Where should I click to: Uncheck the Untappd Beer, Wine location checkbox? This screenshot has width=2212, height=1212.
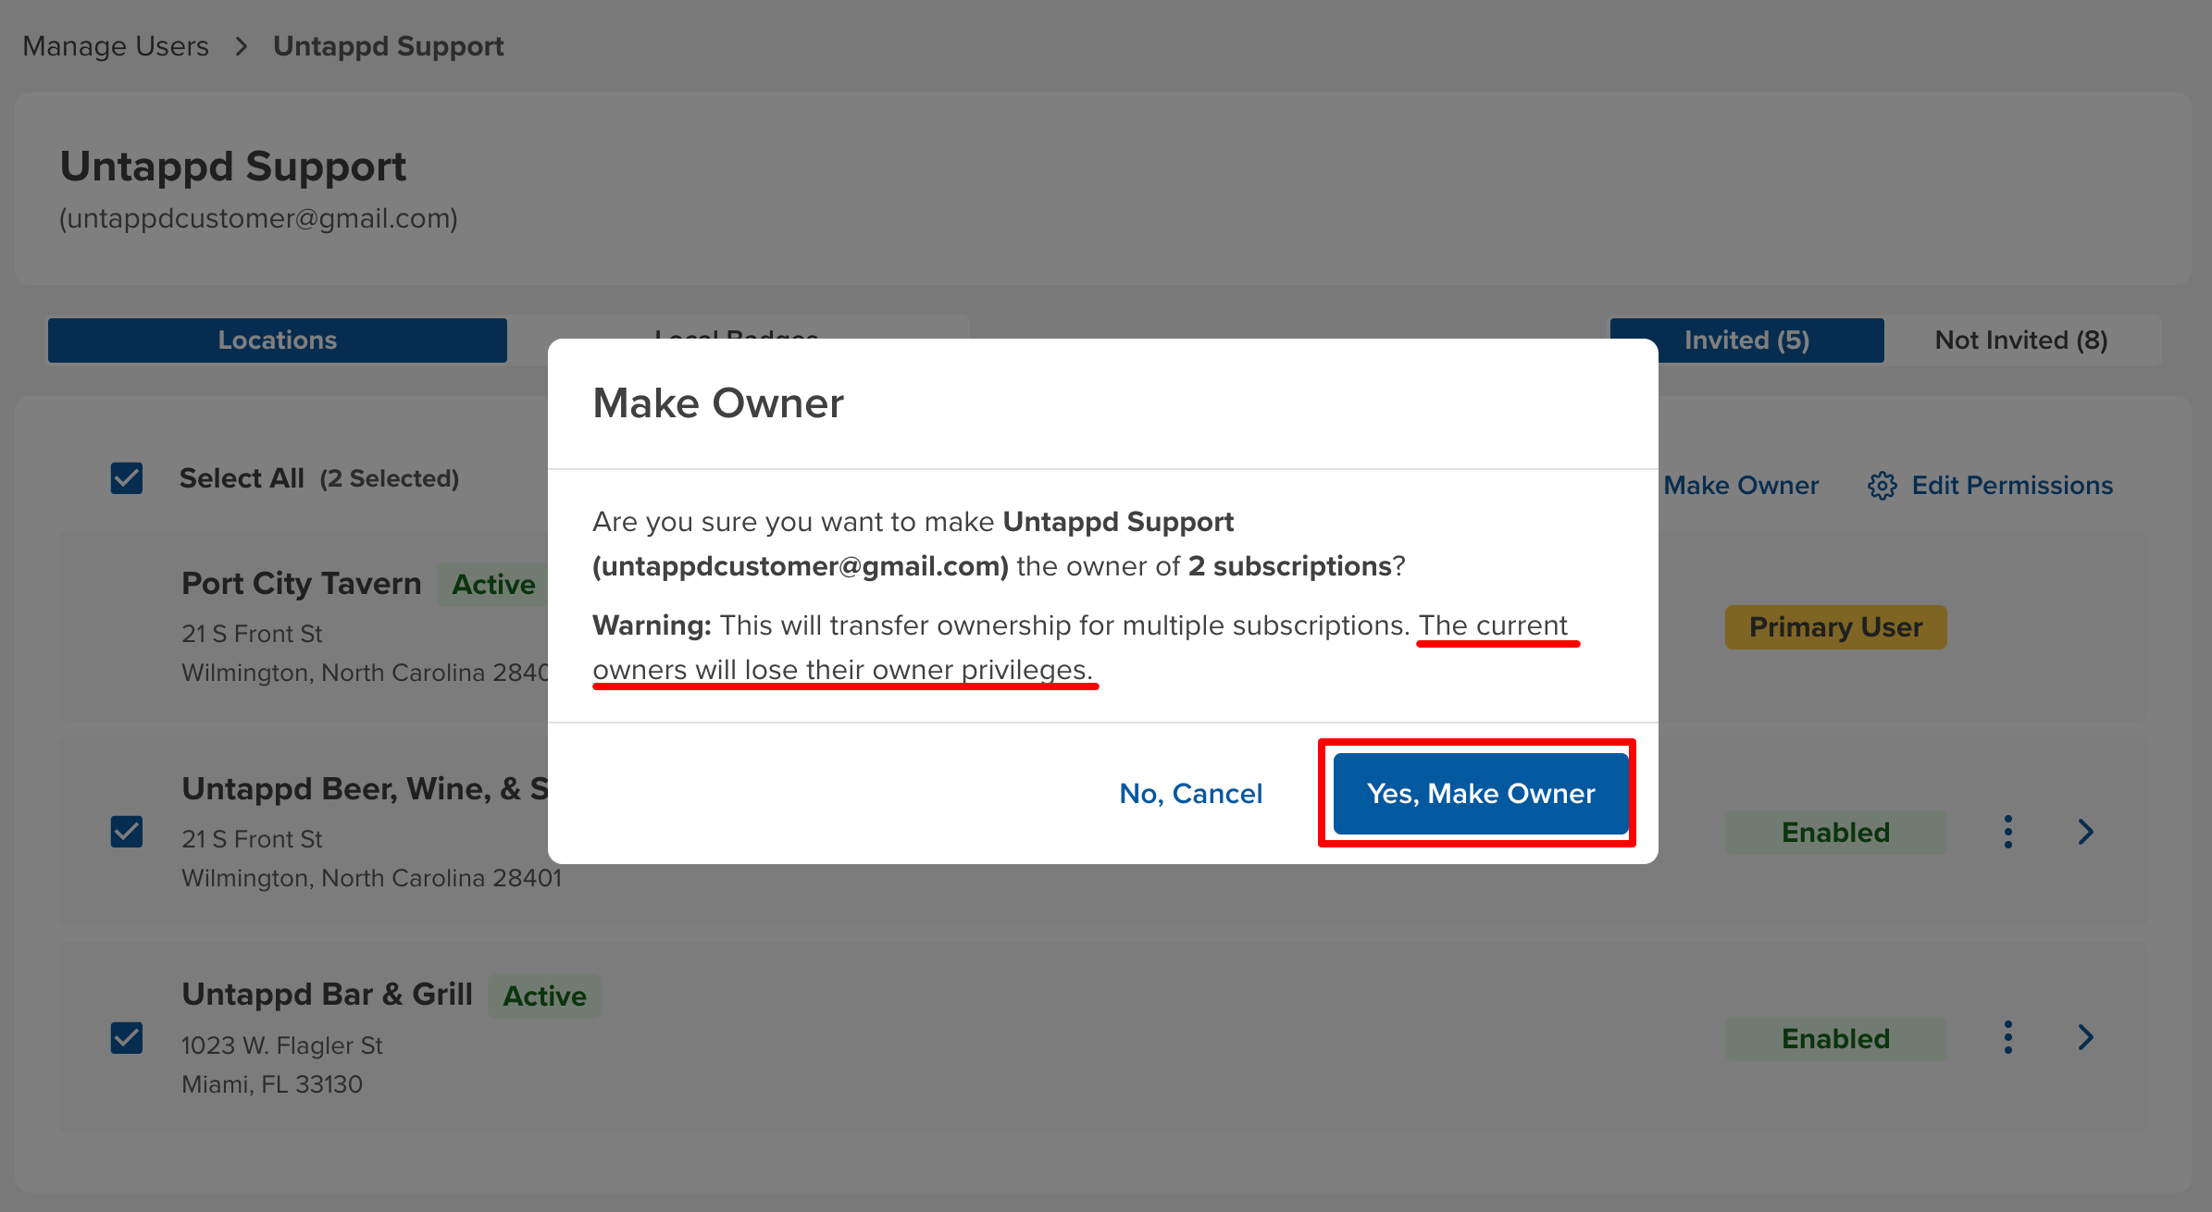tap(127, 832)
